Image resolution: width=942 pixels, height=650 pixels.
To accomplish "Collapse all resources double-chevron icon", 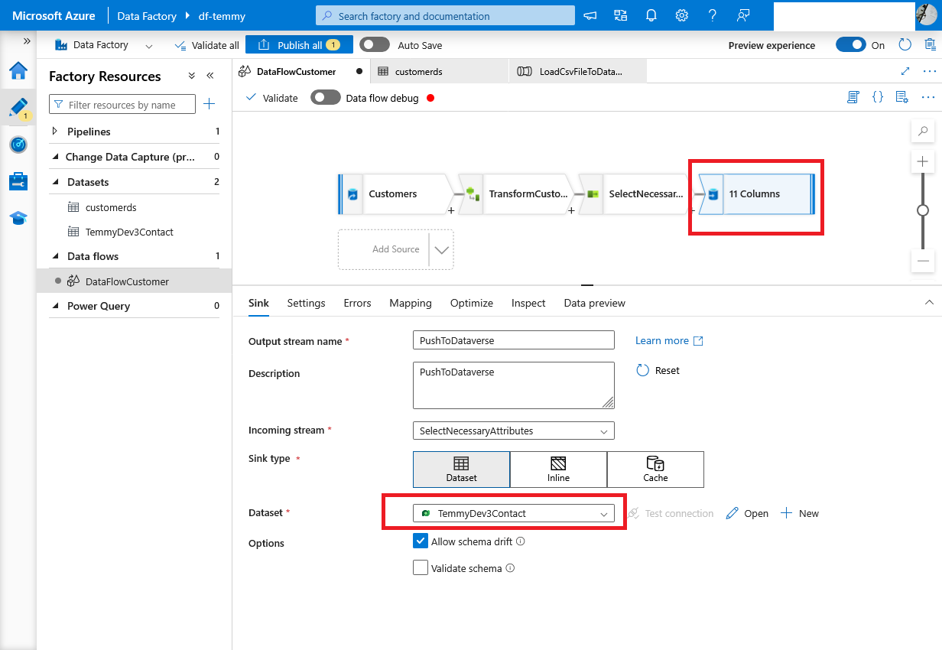I will coord(192,76).
